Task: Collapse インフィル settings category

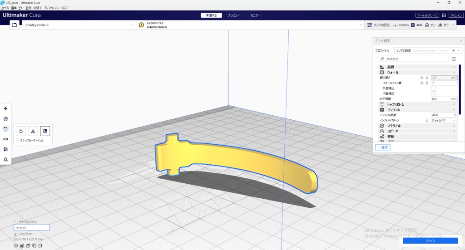Action: 418,110
